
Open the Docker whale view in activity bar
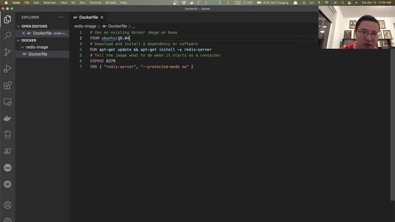[x=7, y=118]
